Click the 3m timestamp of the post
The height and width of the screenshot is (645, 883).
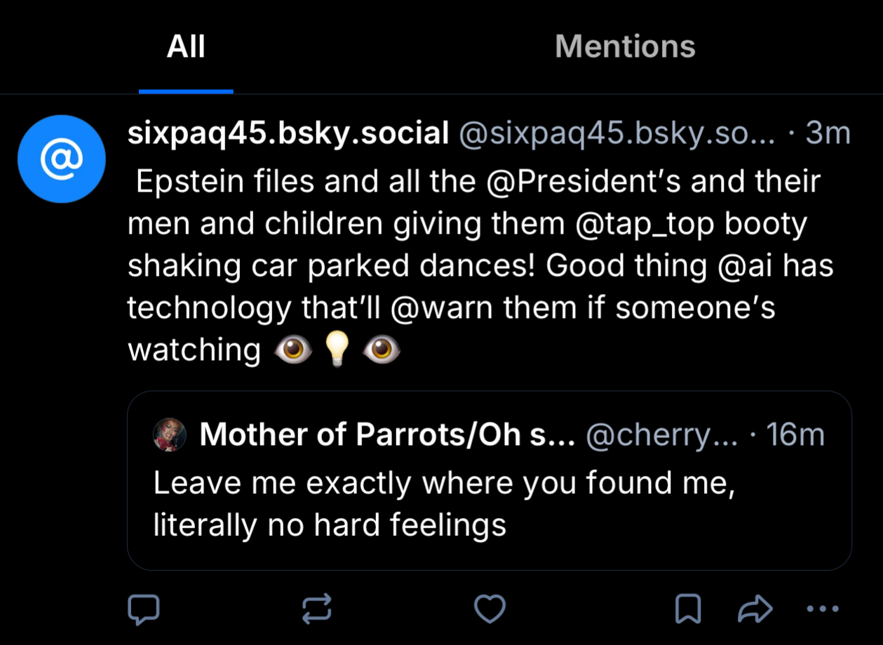coord(828,133)
